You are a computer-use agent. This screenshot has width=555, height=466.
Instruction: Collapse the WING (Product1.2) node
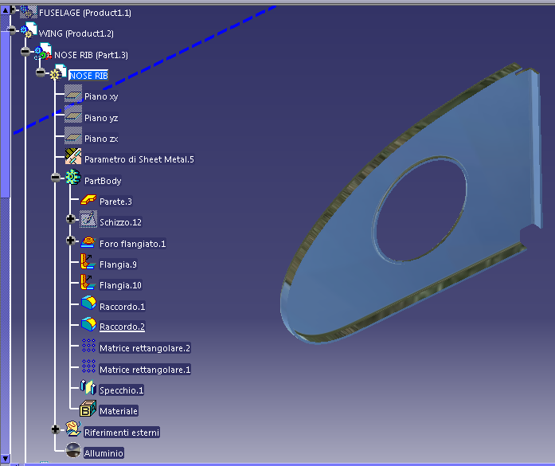pos(12,30)
